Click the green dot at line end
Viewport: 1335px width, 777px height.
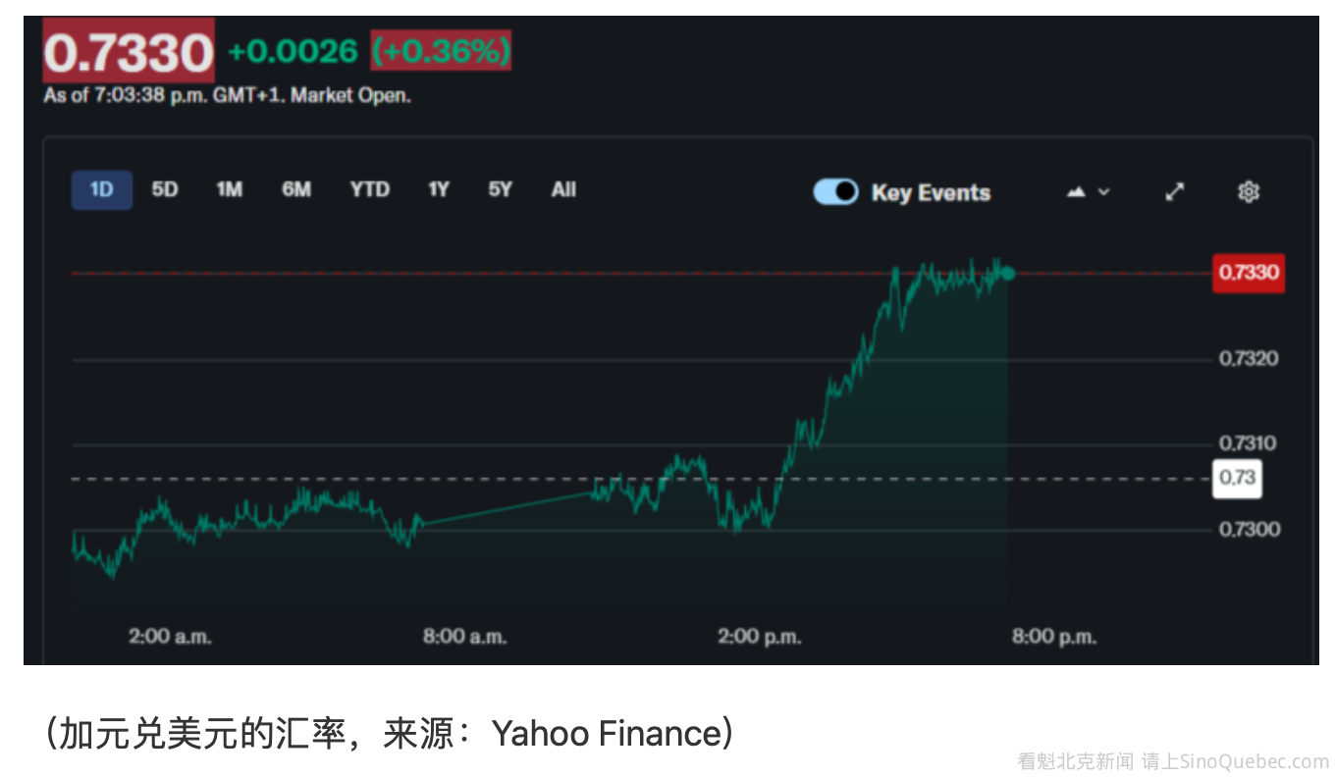pos(1007,274)
